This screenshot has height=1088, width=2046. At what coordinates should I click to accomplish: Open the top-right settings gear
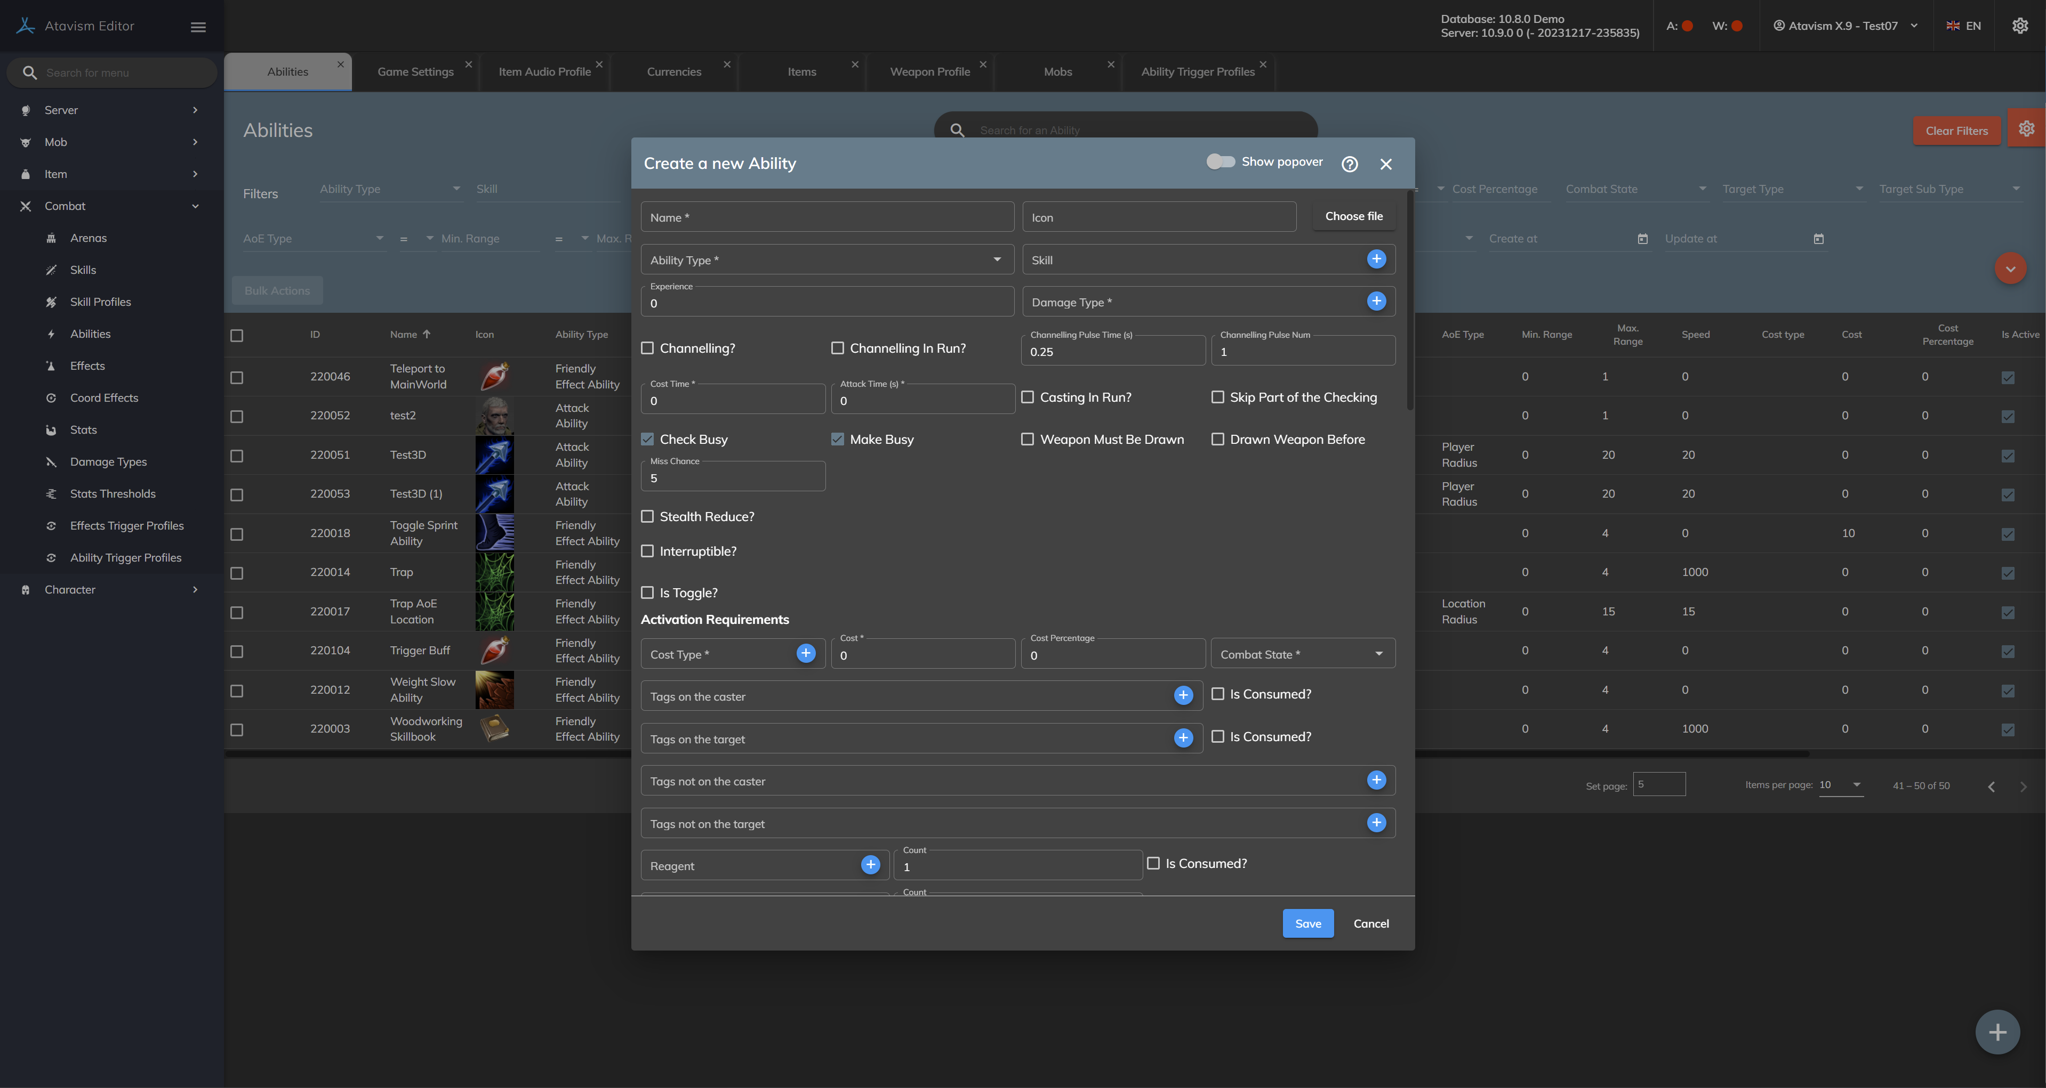[2020, 26]
